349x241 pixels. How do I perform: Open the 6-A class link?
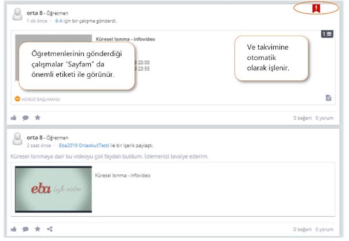[60, 21]
